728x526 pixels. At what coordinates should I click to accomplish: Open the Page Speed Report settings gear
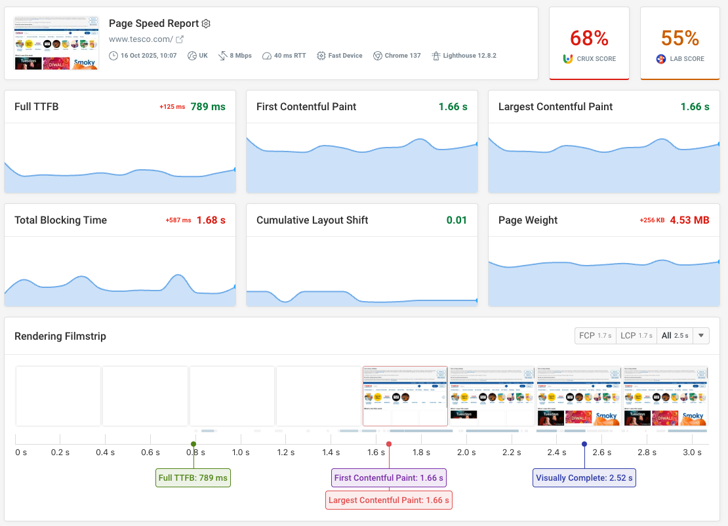click(206, 23)
